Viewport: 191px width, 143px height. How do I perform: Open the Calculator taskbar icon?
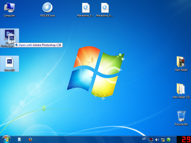[19, 139]
